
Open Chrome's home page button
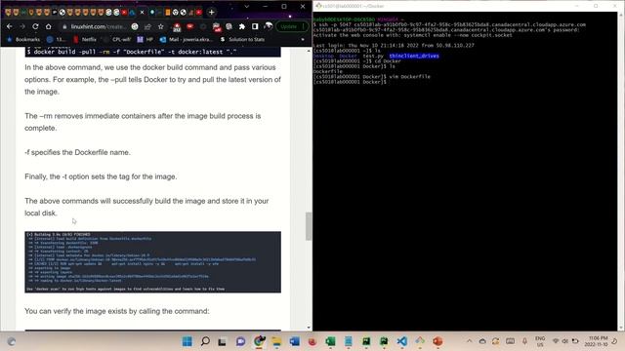[x=48, y=26]
